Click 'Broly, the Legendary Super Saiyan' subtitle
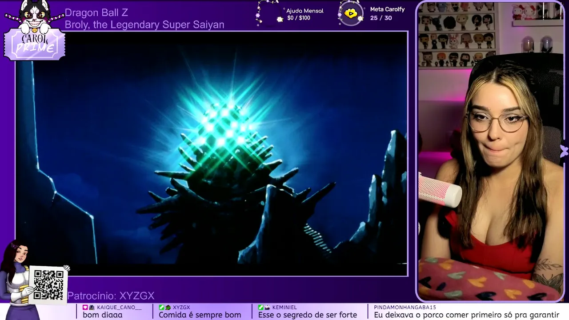Image resolution: width=569 pixels, height=320 pixels. [144, 25]
